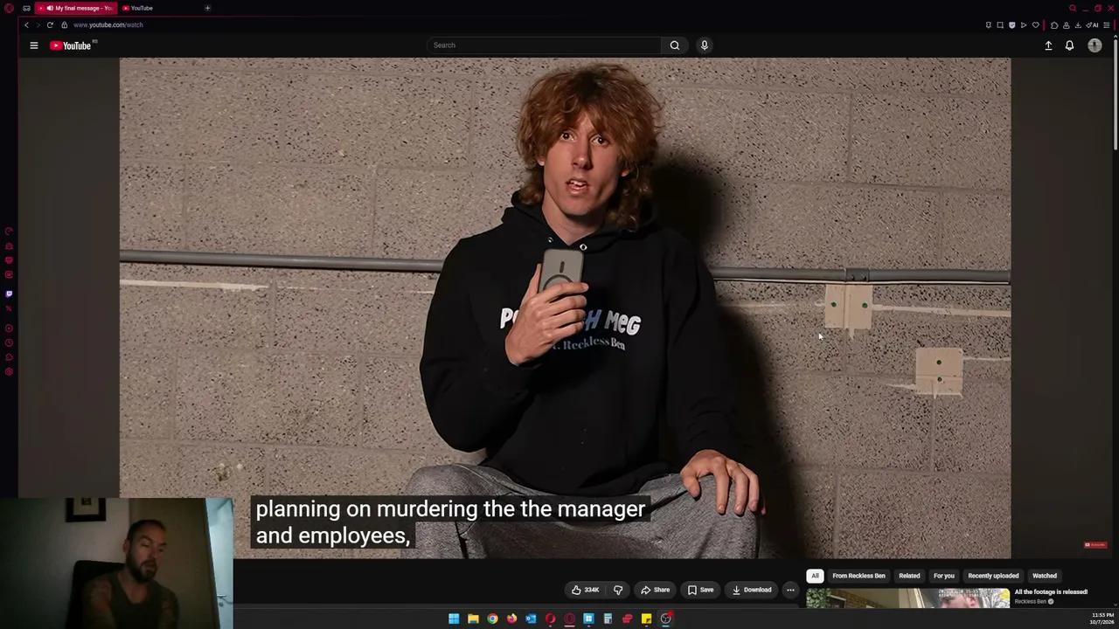
Task: Open 'All the footage is released!' video thumbnail
Action: 908,599
